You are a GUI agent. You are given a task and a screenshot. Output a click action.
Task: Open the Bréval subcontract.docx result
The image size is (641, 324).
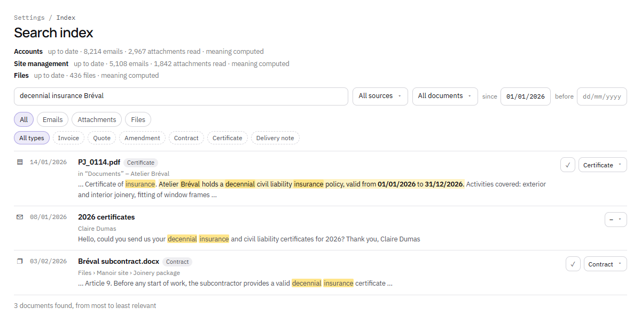pos(119,262)
